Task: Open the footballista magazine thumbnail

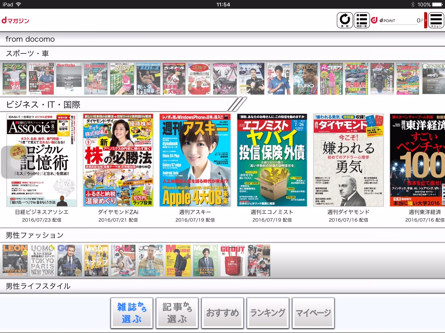Action: 252,79
